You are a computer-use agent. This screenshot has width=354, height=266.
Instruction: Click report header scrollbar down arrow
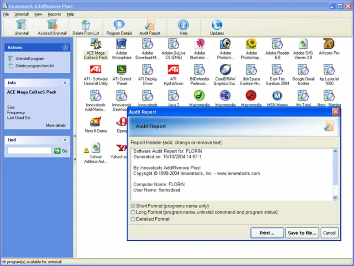click(335, 198)
